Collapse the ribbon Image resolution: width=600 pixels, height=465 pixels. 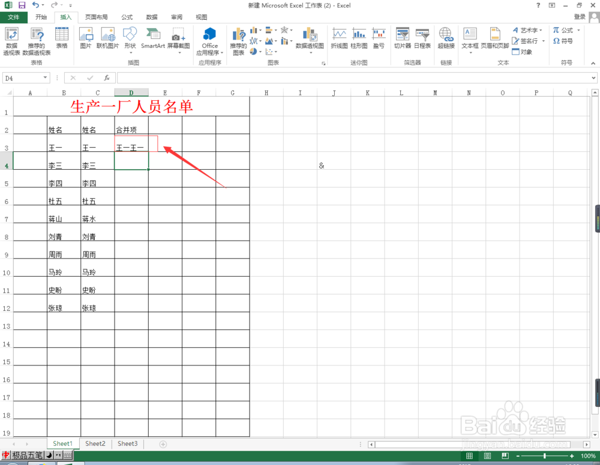coord(593,63)
